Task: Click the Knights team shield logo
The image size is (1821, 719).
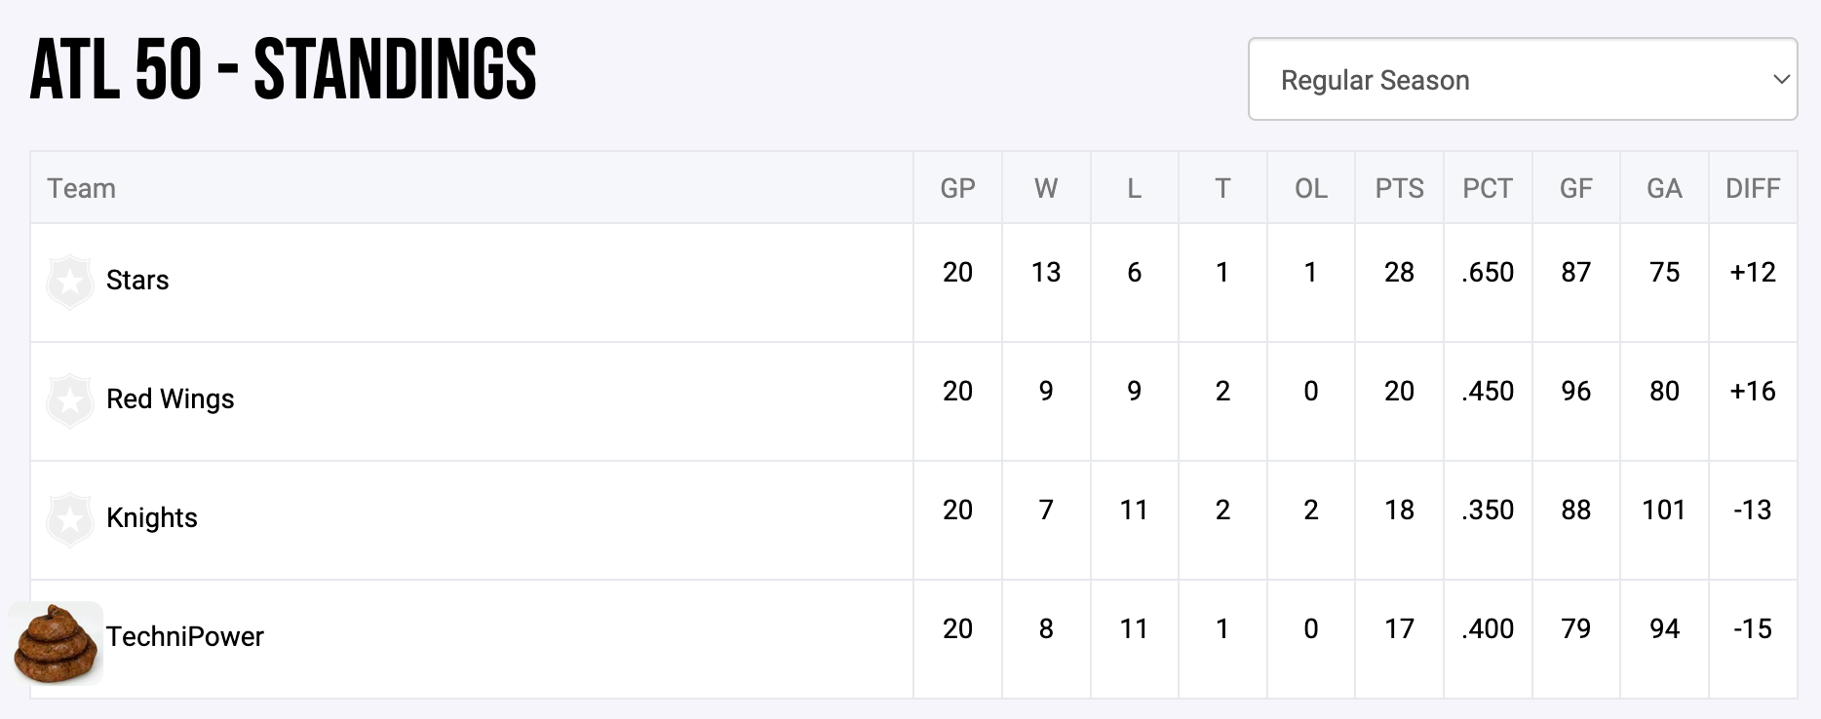Action: click(x=70, y=519)
